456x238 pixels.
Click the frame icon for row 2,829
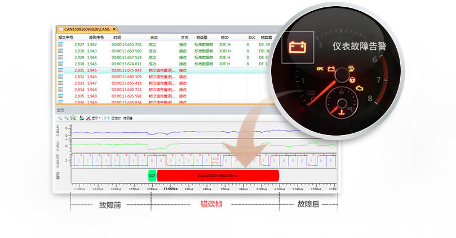click(x=60, y=57)
